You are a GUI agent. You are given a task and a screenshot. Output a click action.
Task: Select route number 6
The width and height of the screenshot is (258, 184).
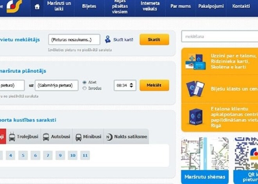tap(35, 155)
